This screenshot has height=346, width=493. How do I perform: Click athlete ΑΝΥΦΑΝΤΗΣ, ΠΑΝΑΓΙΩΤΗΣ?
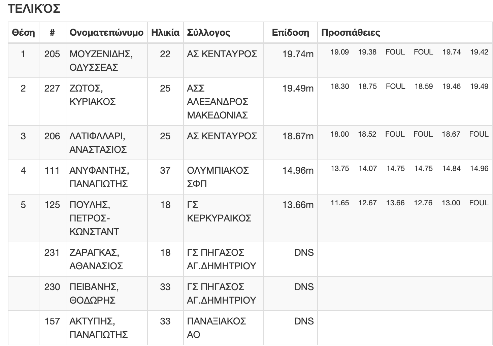click(99, 177)
